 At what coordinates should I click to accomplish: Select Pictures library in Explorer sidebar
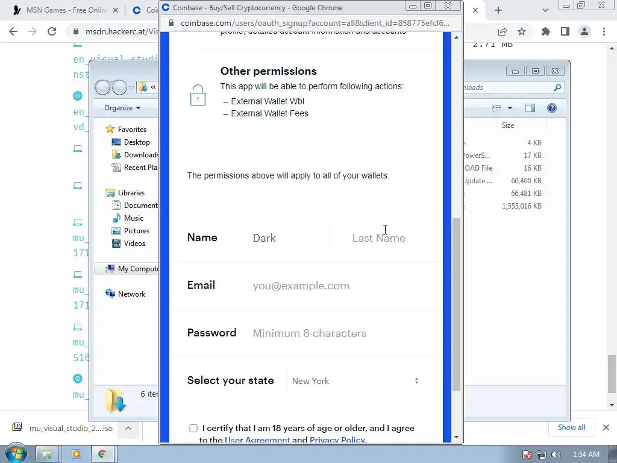[137, 231]
